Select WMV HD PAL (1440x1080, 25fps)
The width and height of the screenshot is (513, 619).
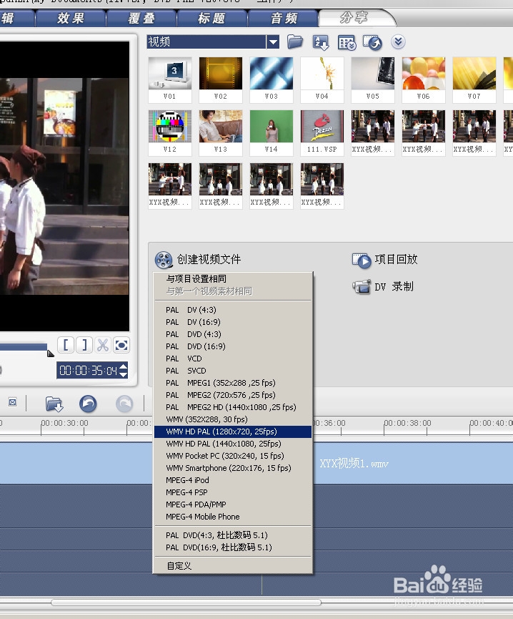[233, 444]
